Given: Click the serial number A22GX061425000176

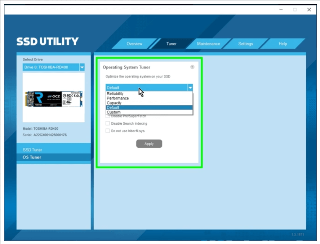Looking at the screenshot, I should pyautogui.click(x=50, y=135).
